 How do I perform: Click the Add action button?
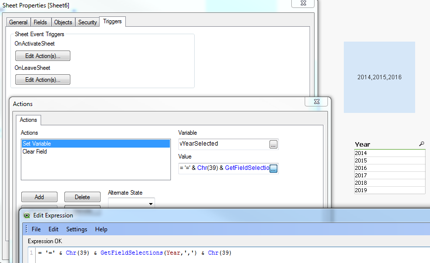39,197
